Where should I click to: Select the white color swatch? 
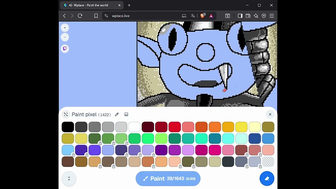(x=135, y=127)
